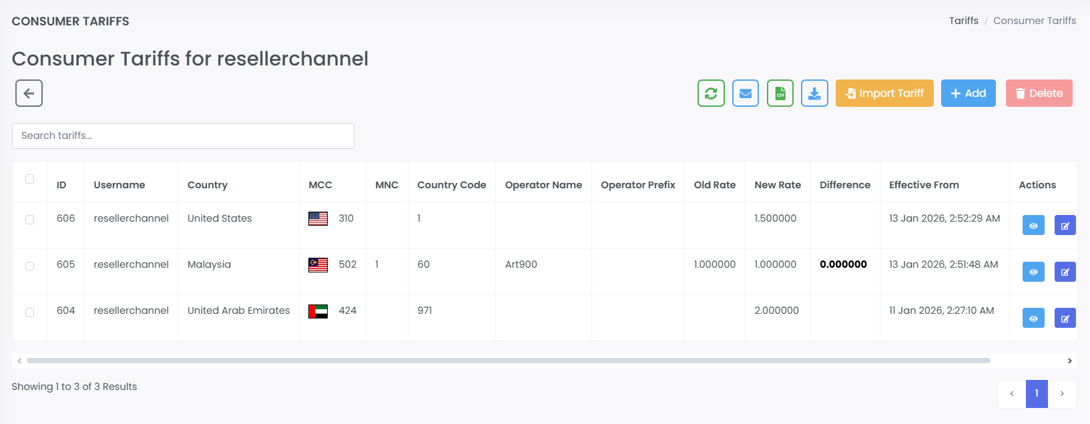Click the horizontal table scrollbar

507,361
